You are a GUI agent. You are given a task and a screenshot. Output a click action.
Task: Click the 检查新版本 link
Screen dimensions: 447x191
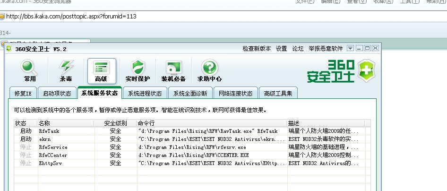click(x=257, y=49)
